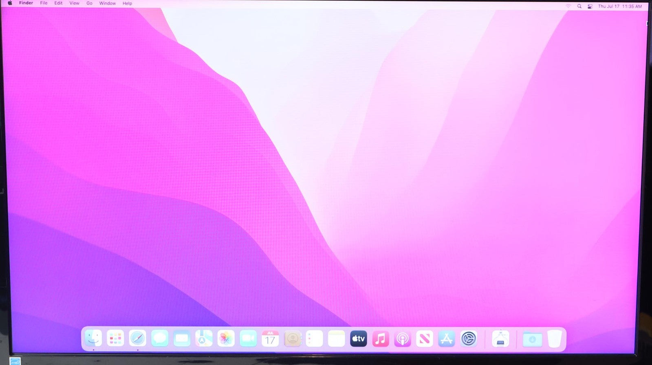Launch Safari from the Dock
652x365 pixels.
pos(137,339)
